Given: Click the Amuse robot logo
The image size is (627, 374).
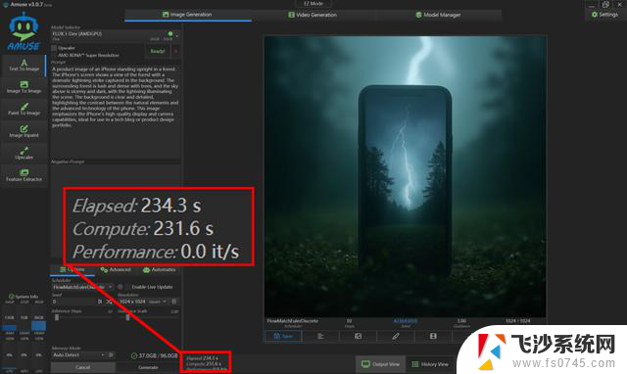Looking at the screenshot, I should tap(24, 31).
